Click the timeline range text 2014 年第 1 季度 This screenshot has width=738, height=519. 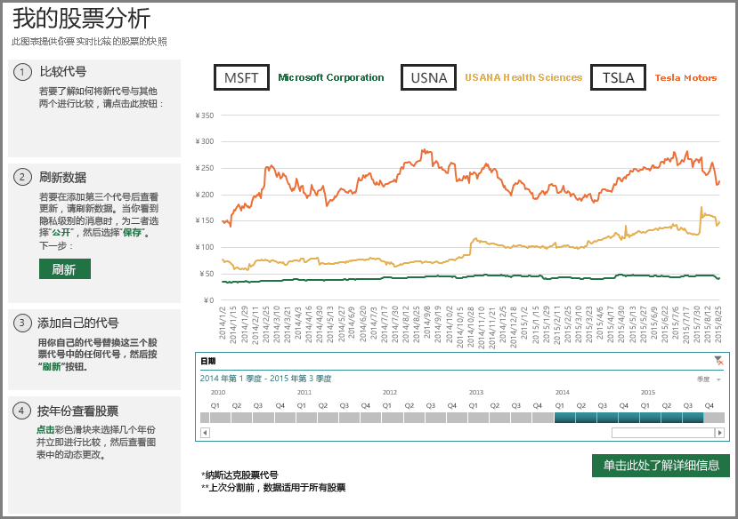click(231, 379)
